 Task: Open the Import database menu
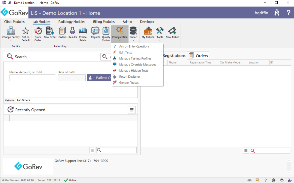tap(133, 34)
